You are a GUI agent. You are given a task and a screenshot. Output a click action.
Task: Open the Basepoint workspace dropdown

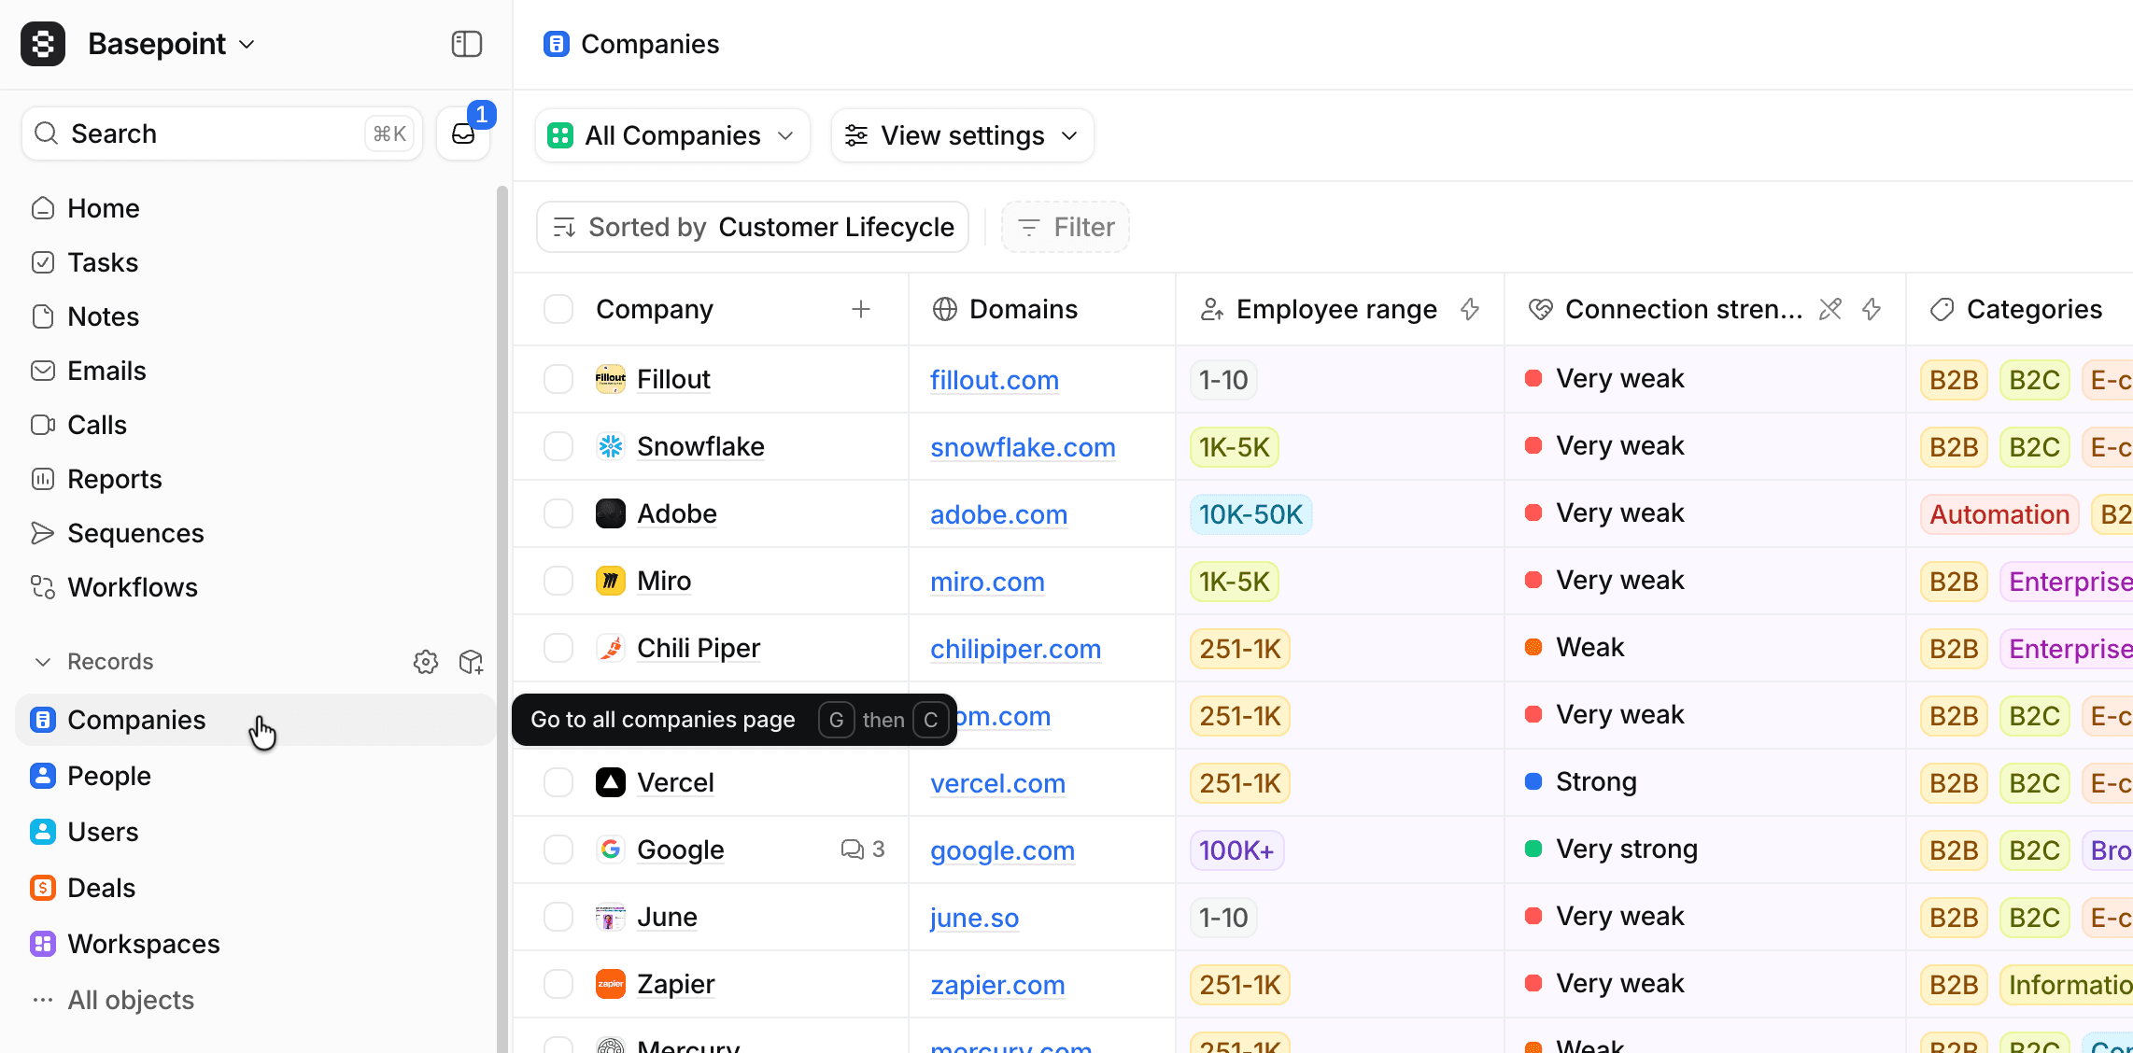click(171, 44)
